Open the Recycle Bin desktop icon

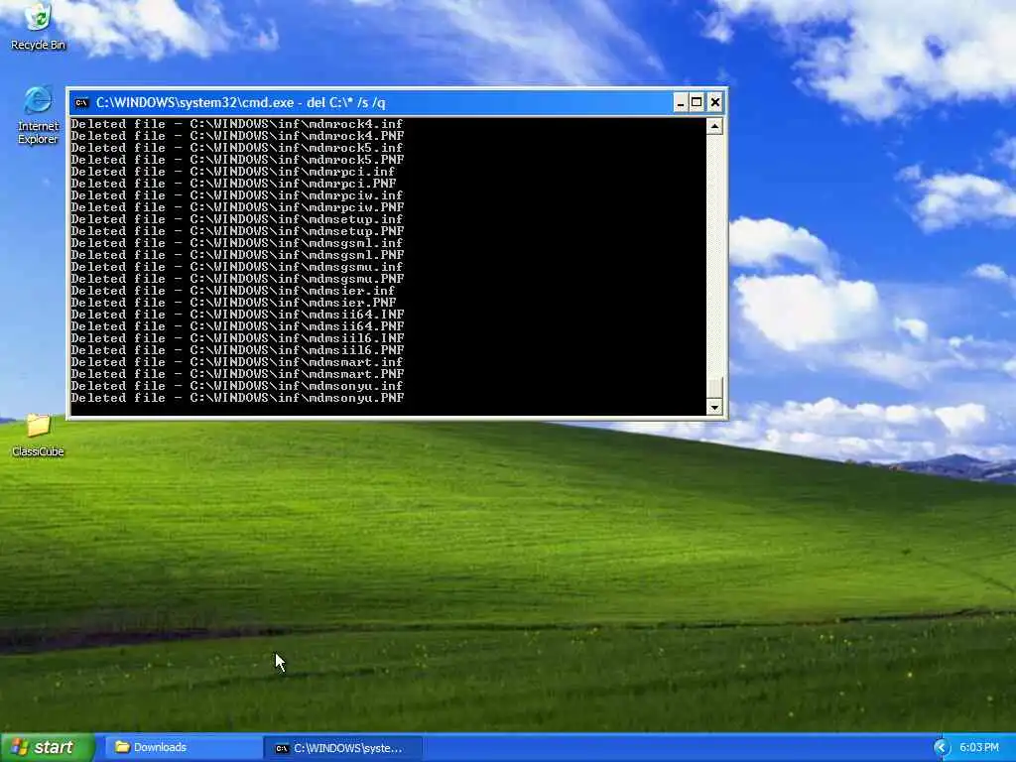[38, 27]
